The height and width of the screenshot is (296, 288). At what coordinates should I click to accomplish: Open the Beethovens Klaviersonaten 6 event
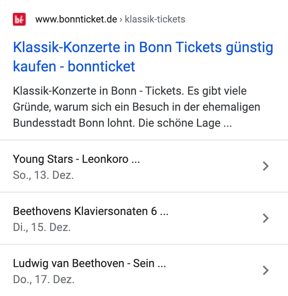[90, 211]
